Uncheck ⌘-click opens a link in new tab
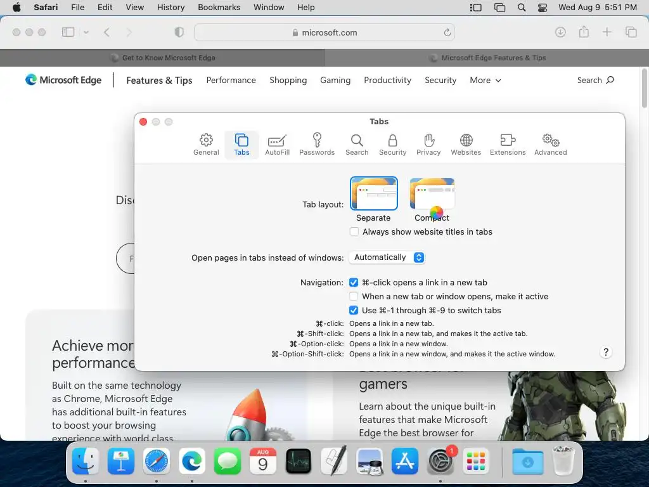649x487 pixels. coord(354,282)
